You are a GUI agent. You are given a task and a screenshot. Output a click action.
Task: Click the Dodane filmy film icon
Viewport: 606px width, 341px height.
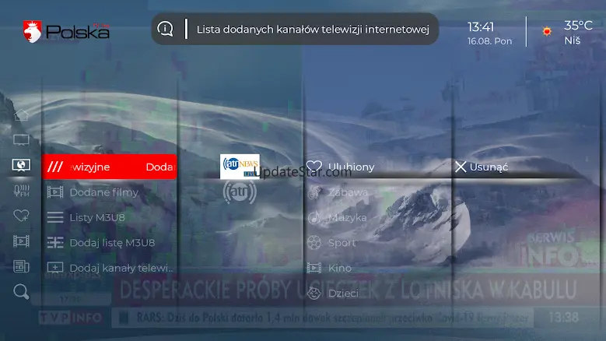coord(55,192)
